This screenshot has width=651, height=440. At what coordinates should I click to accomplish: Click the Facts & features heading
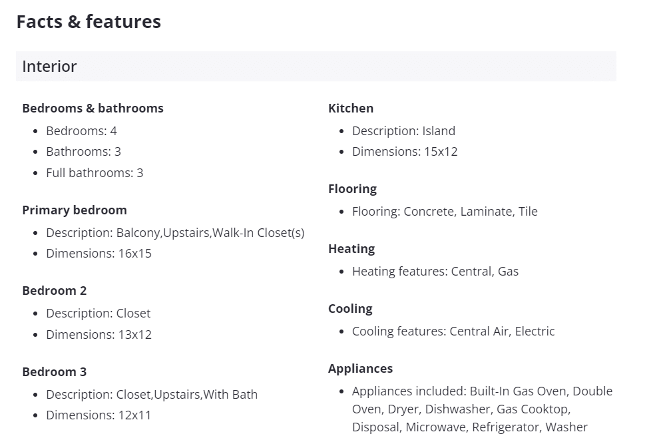(x=89, y=21)
